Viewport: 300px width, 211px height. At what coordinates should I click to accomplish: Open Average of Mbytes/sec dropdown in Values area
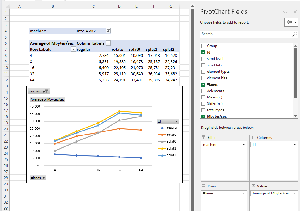click(x=294, y=193)
